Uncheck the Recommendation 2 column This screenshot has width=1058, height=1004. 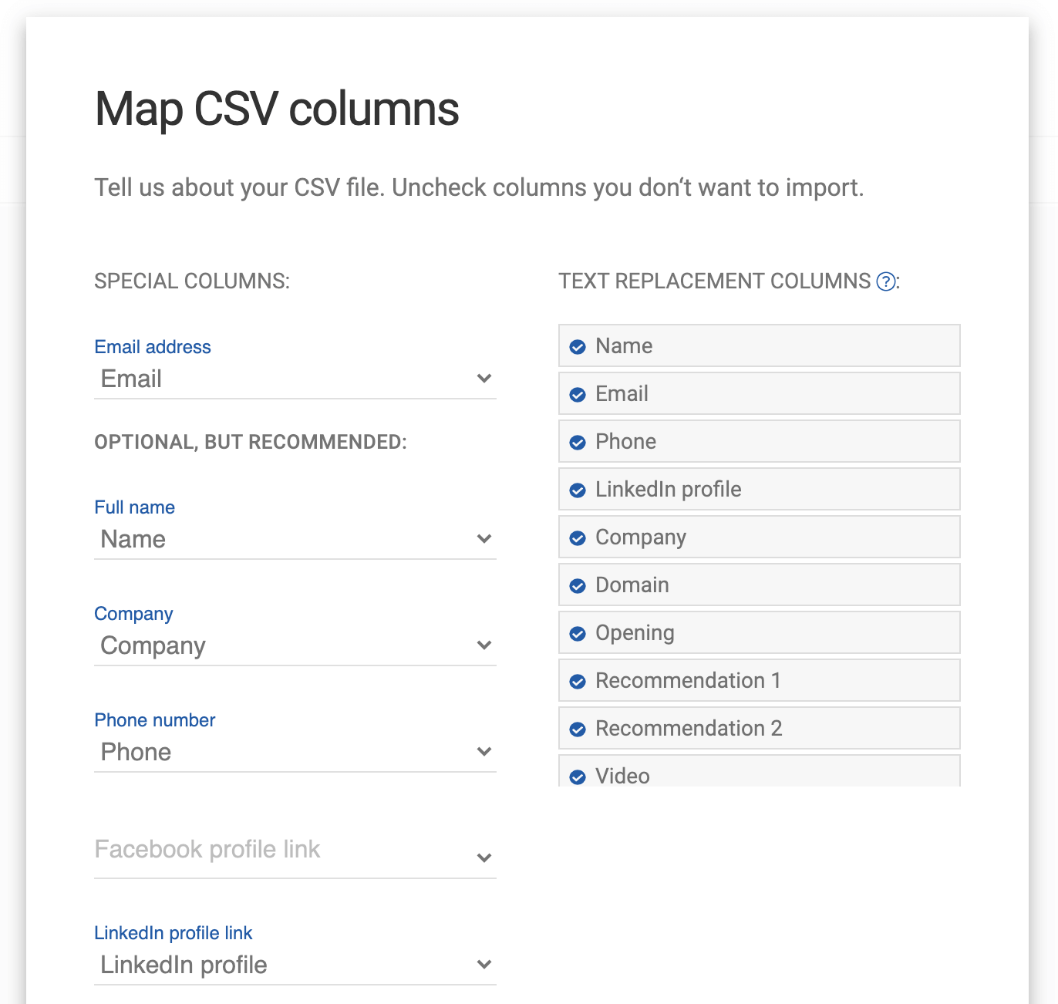(578, 729)
